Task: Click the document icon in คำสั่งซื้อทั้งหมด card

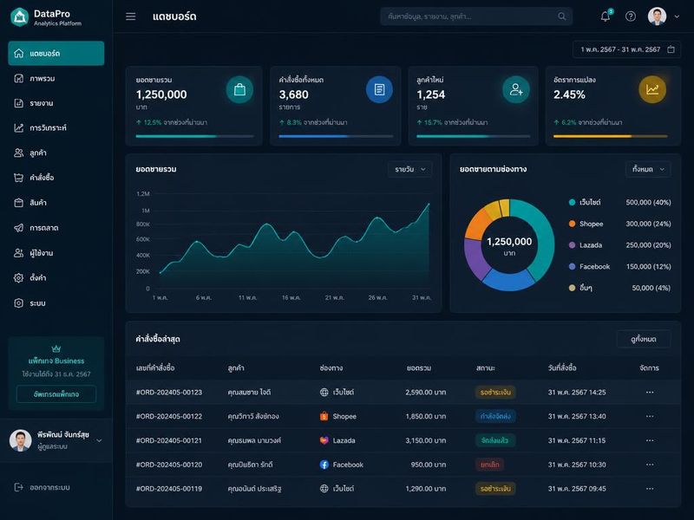Action: pos(379,90)
